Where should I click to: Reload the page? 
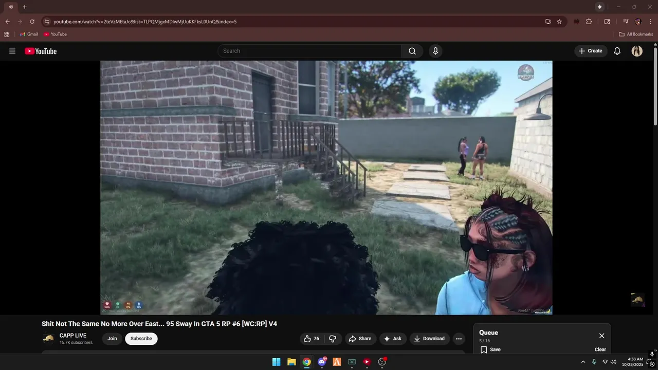click(x=32, y=22)
